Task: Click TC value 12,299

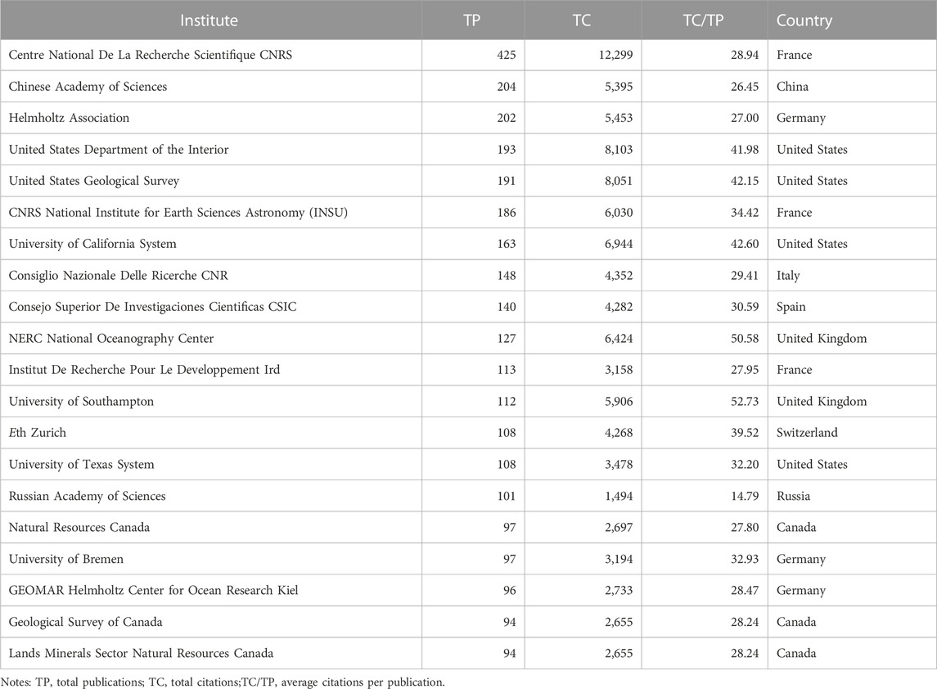Action: pos(615,55)
